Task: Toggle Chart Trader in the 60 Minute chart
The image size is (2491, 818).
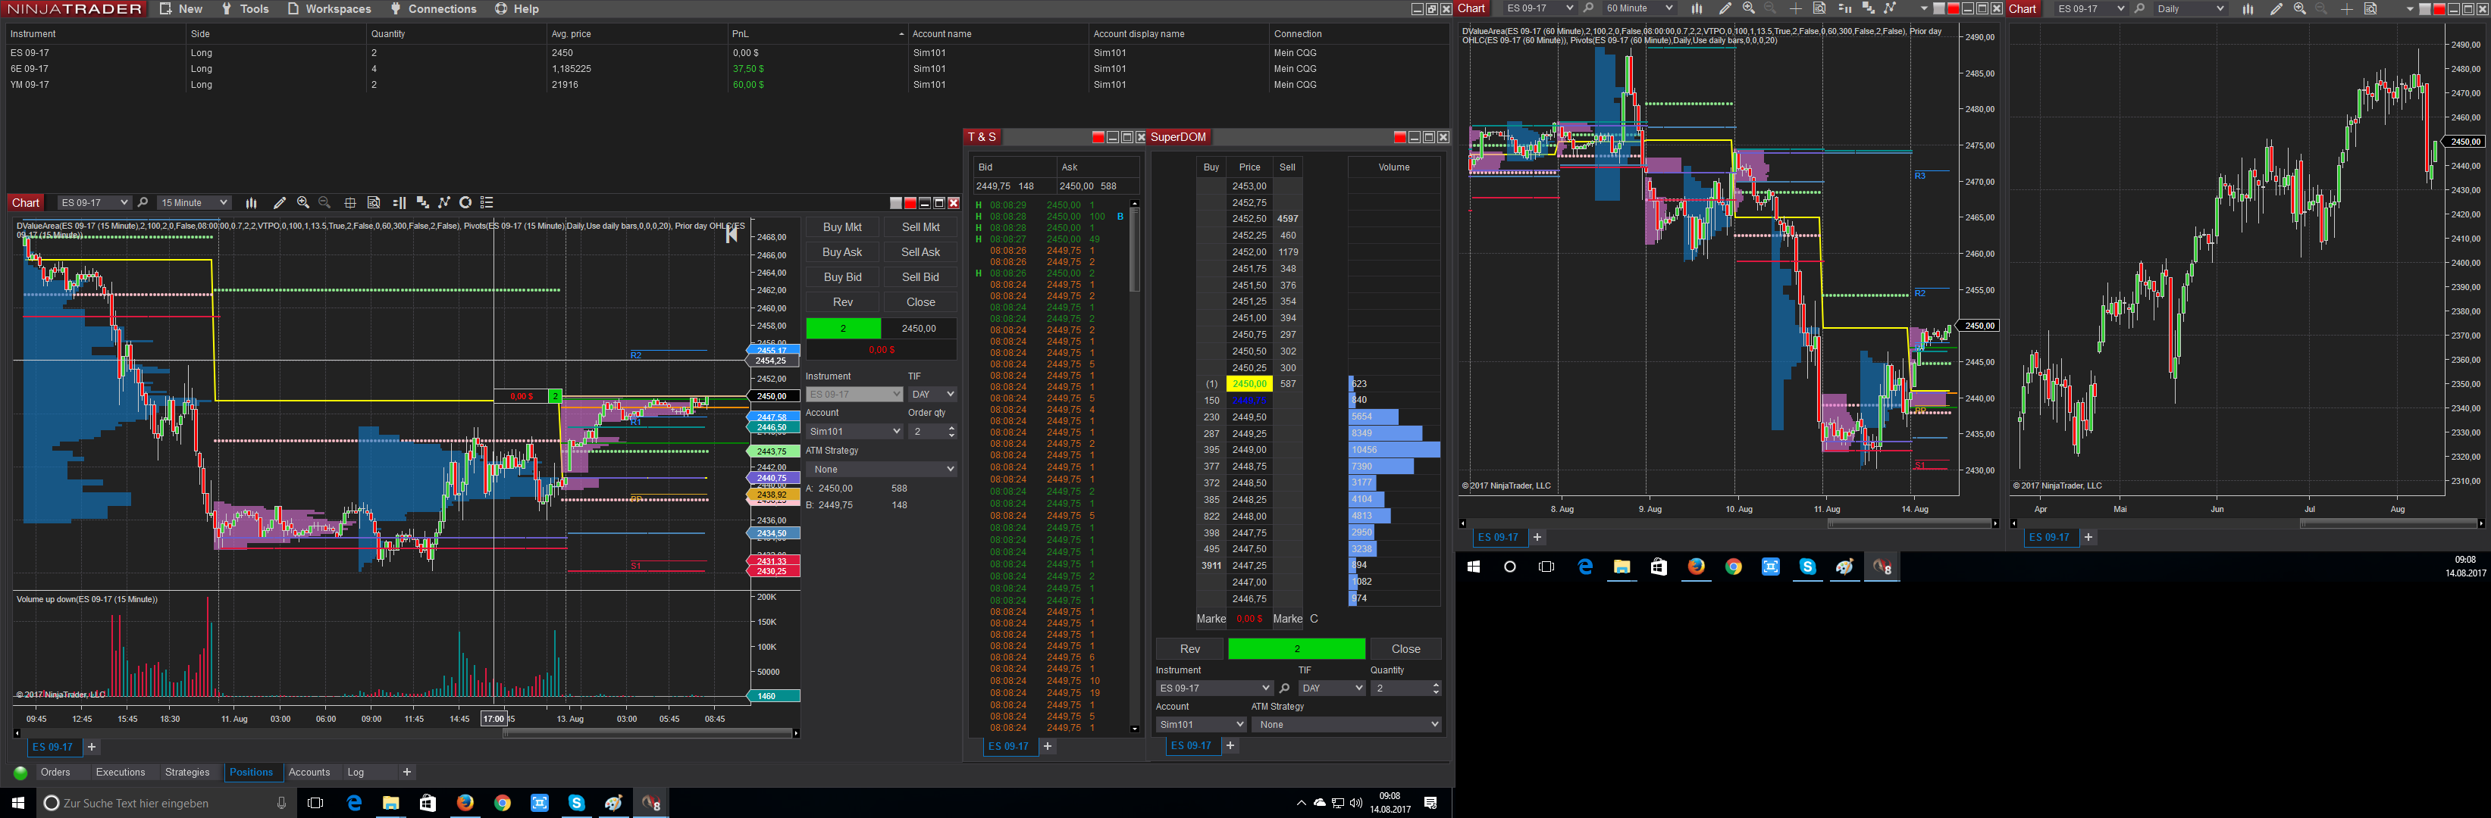Action: 1845,8
